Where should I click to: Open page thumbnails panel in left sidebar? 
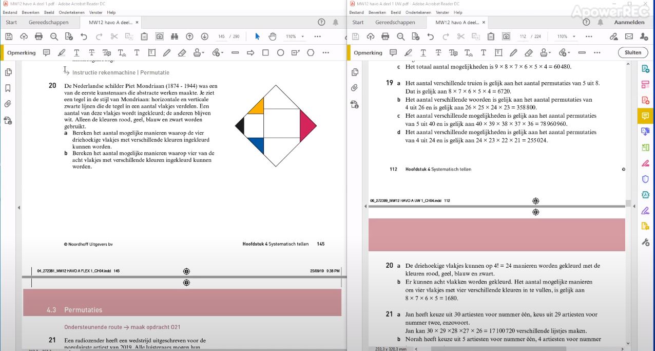pos(8,72)
